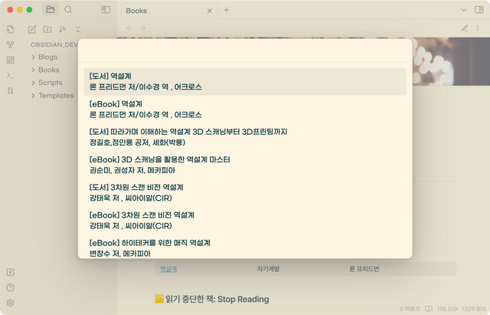Open settings gear icon

[10, 303]
